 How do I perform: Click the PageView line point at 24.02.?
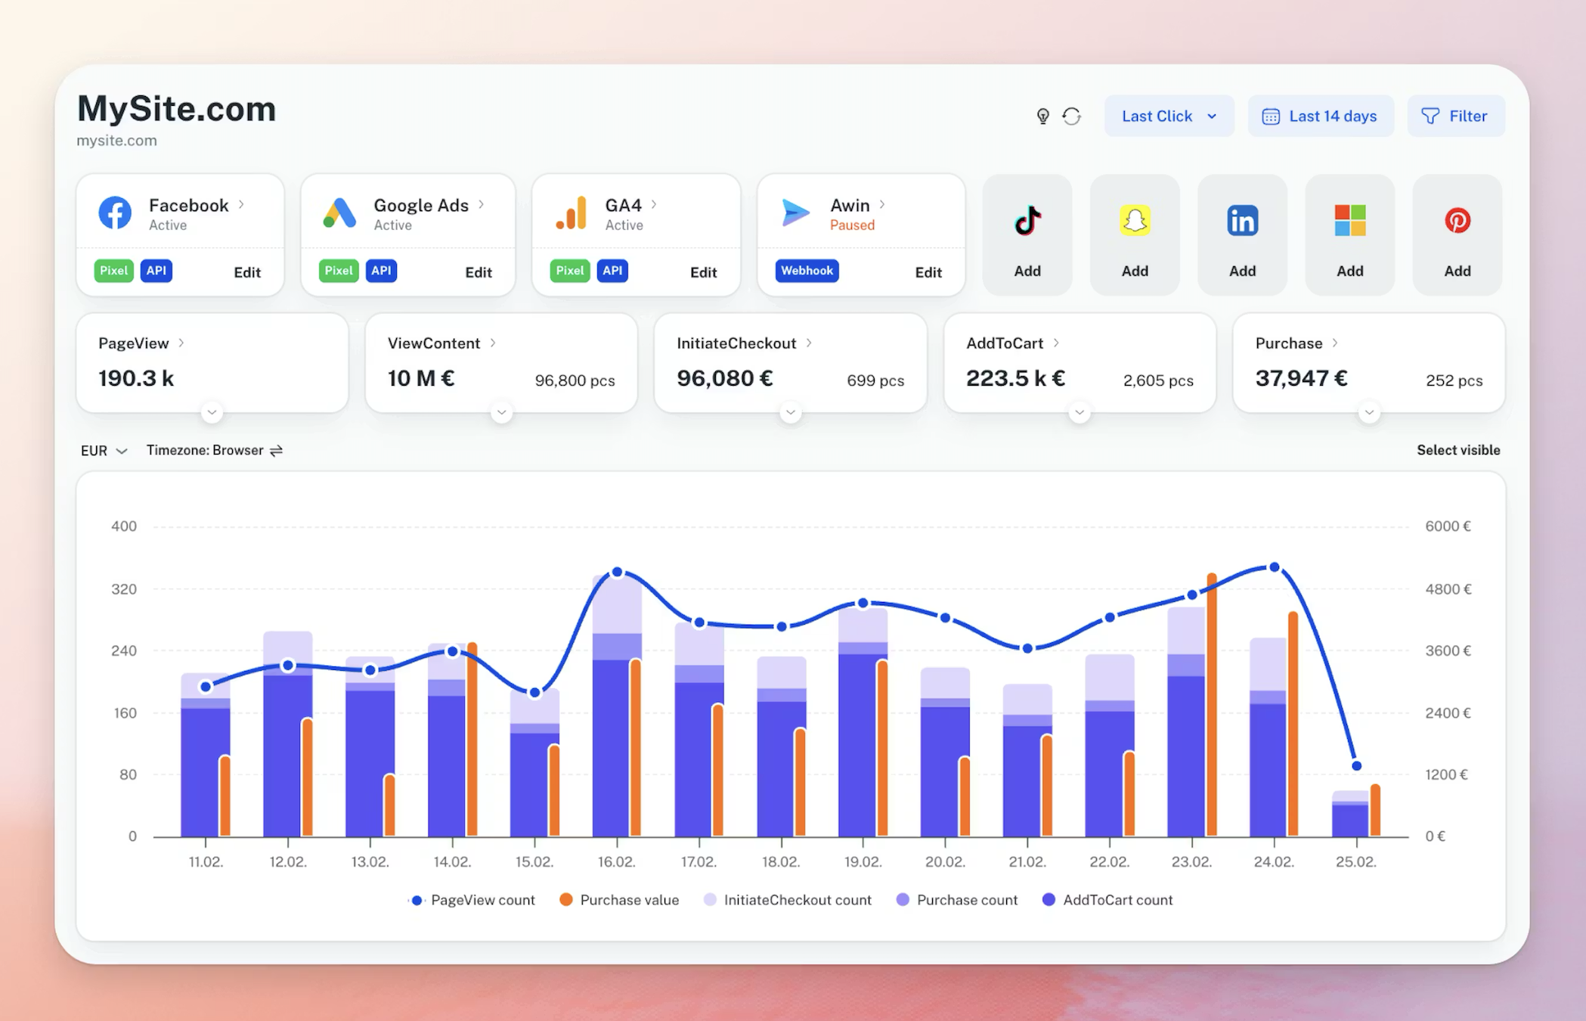coord(1274,567)
